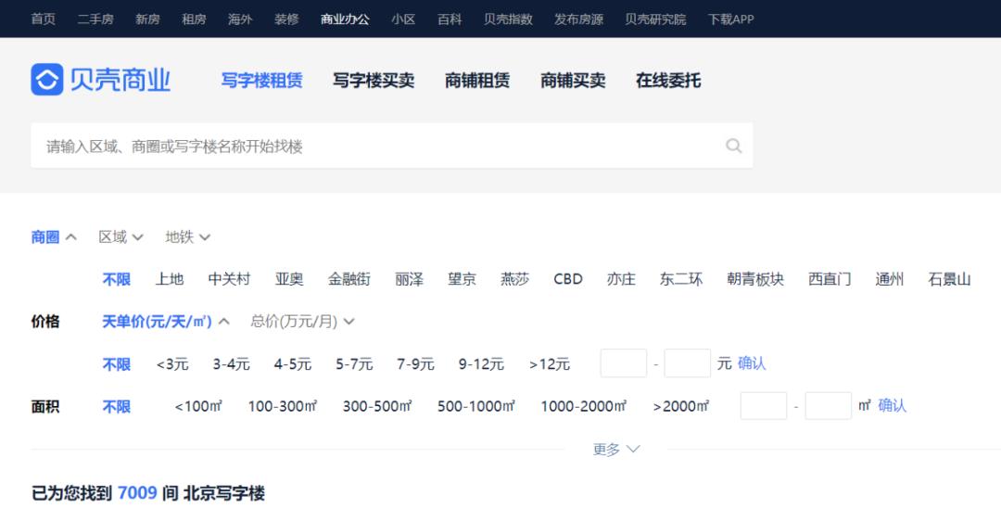Click the minimum price input box
1001x521 pixels.
click(x=624, y=363)
